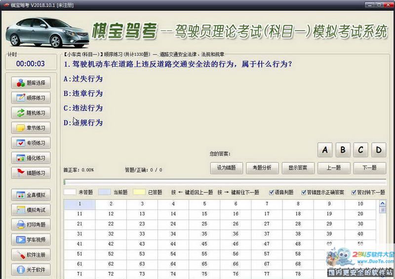This screenshot has height=279, width=395.
Task: Start 顺序练习 sequential practice mode
Action: 31,98
